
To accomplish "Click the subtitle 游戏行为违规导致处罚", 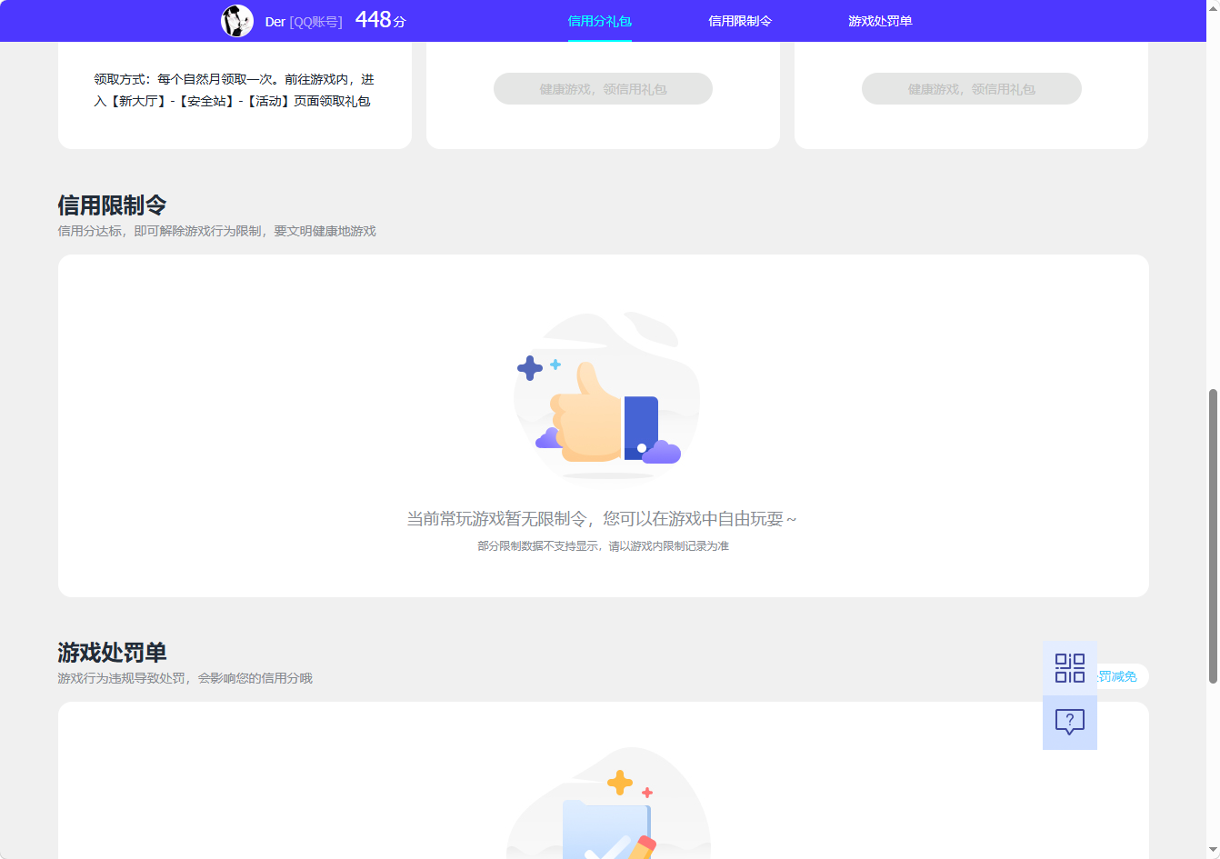I will [121, 678].
